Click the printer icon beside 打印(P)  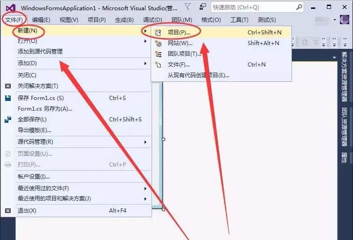tap(8, 165)
